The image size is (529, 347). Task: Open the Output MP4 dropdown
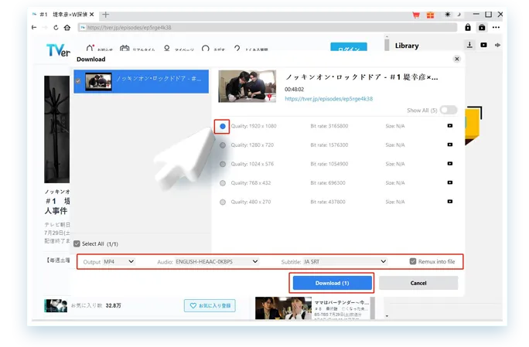click(119, 261)
